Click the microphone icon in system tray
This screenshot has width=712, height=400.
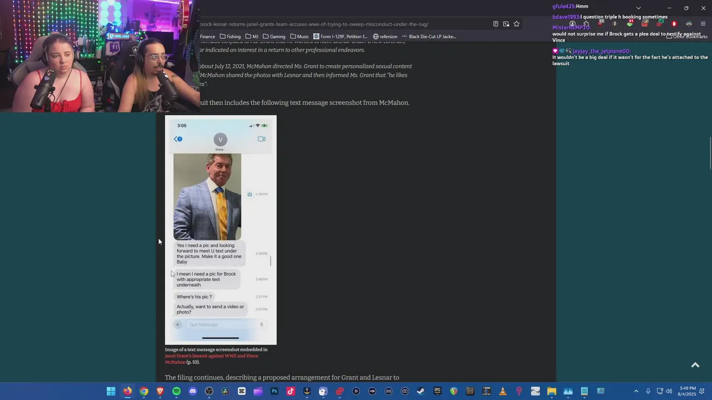click(x=648, y=391)
